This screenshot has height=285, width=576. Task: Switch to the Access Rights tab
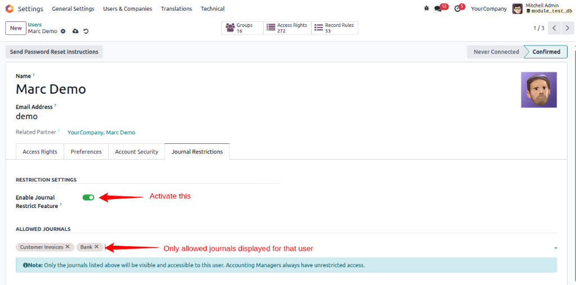point(40,152)
